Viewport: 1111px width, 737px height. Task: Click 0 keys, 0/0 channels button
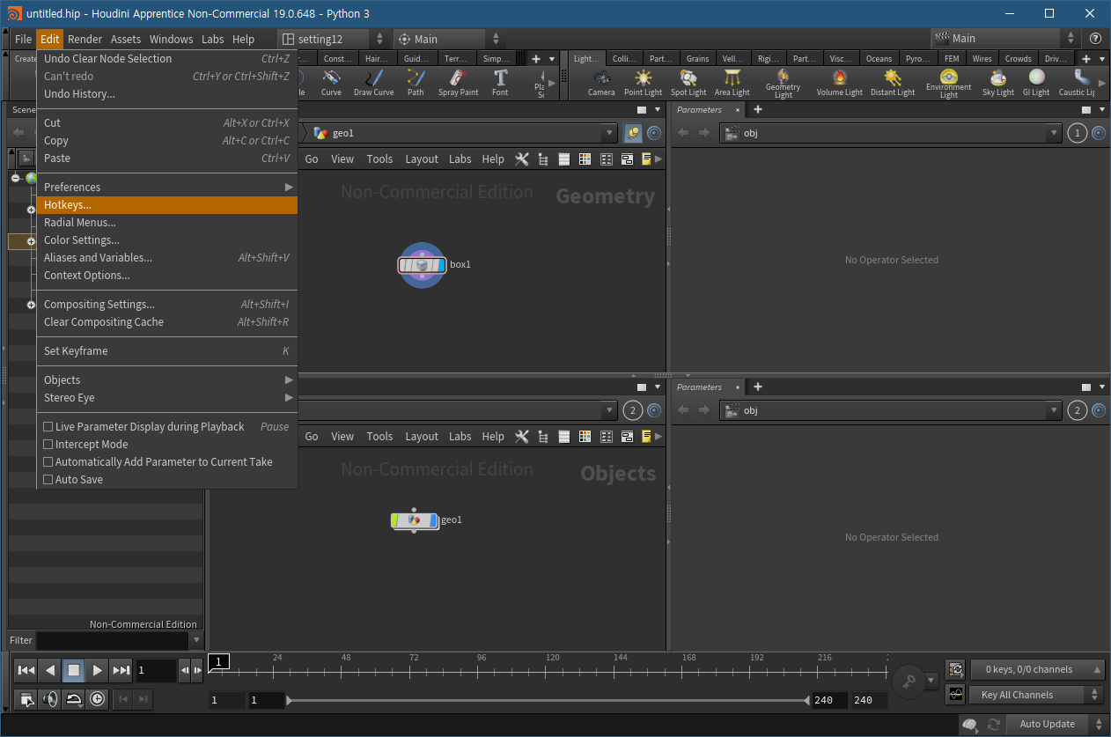(1037, 669)
